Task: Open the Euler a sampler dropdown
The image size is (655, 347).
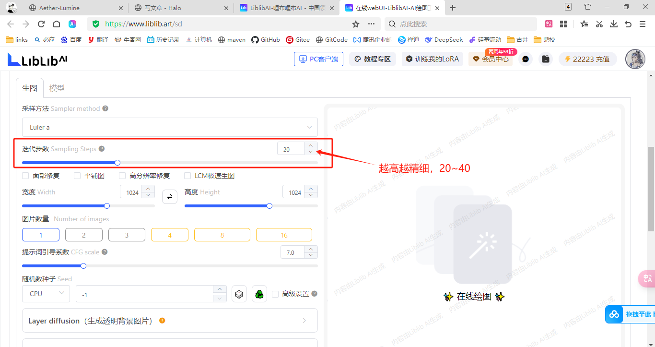Action: click(x=170, y=127)
